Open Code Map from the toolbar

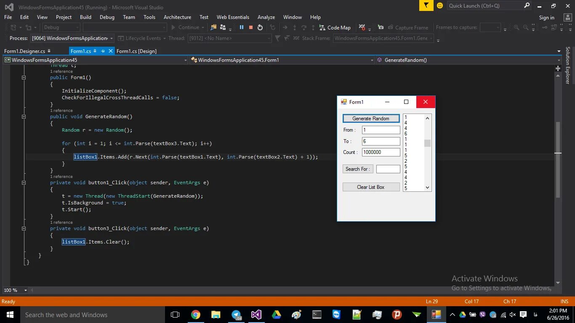click(335, 27)
